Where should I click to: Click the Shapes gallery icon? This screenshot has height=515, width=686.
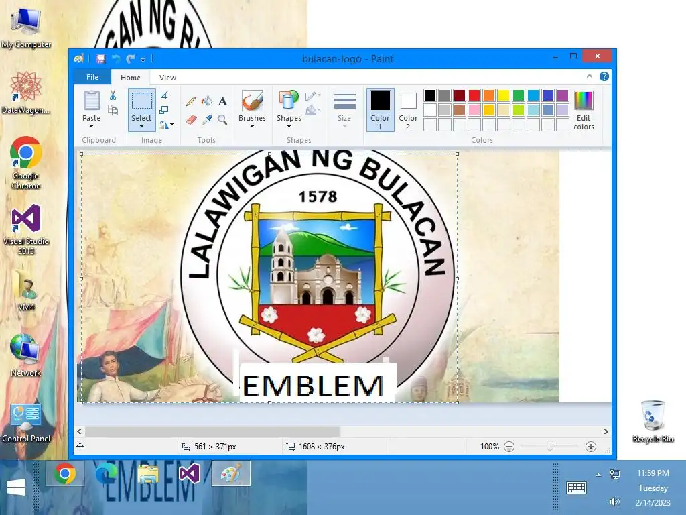tap(289, 101)
